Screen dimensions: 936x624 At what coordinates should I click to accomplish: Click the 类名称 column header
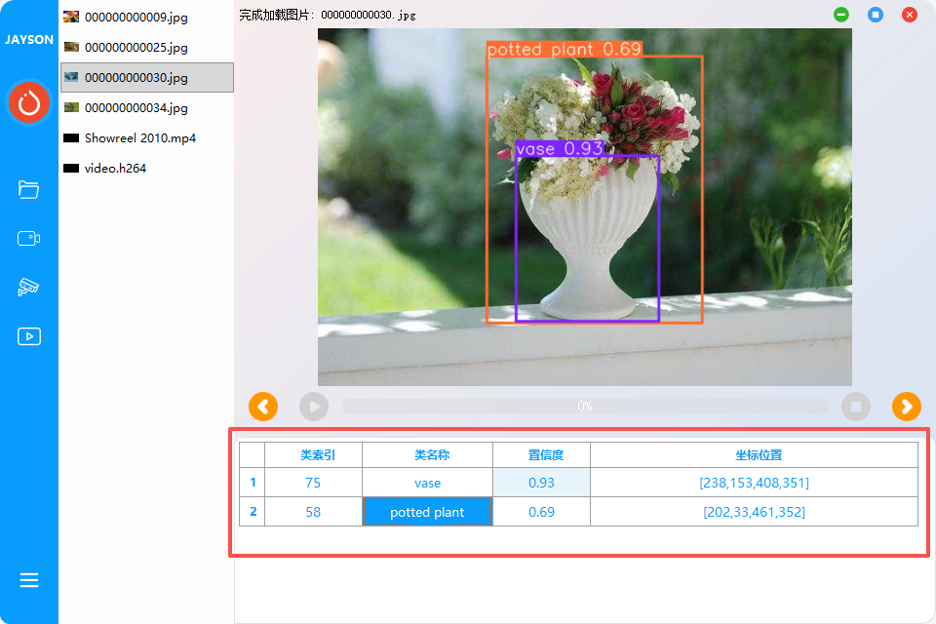(427, 455)
